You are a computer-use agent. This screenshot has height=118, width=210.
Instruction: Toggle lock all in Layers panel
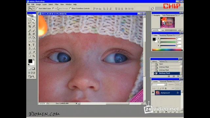[x=166, y=88]
